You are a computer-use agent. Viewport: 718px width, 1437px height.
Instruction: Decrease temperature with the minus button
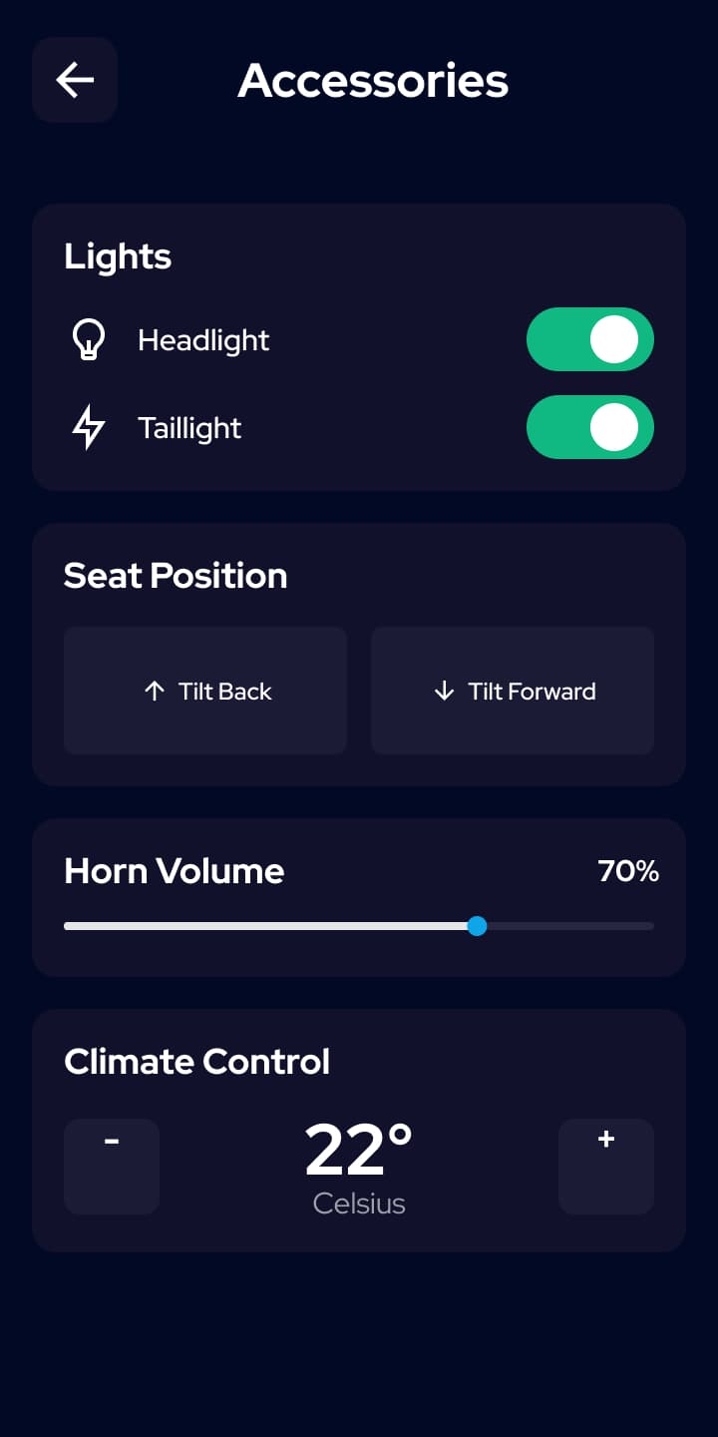coord(112,1167)
